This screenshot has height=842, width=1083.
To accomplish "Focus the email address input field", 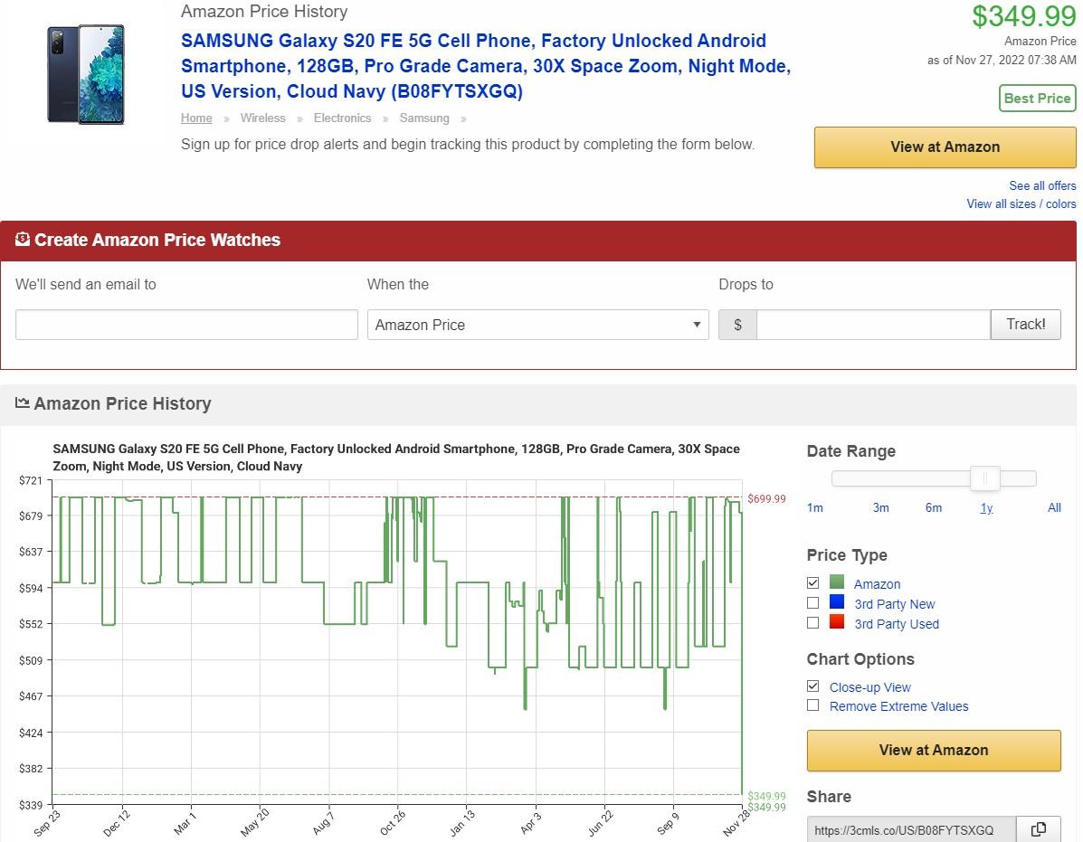I will point(186,325).
